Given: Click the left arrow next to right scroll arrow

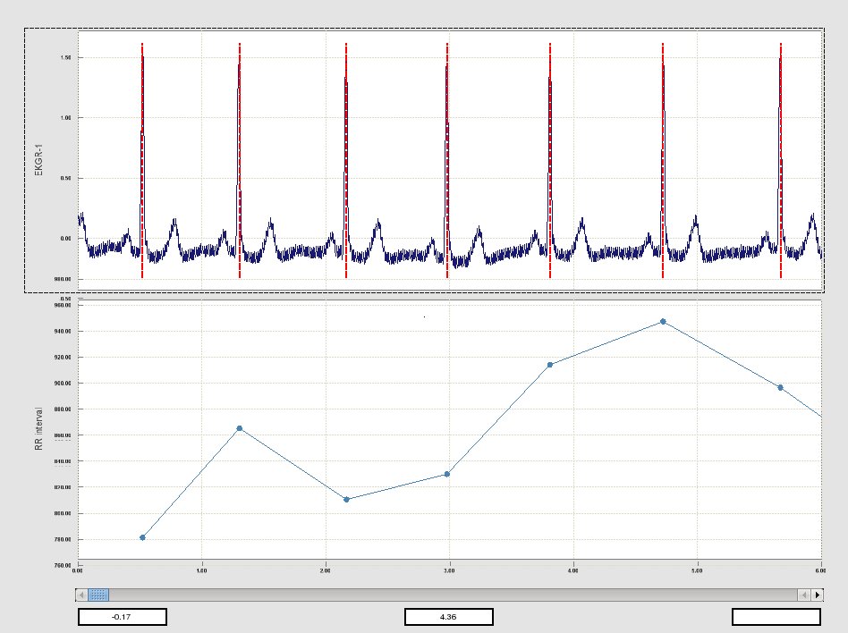Looking at the screenshot, I should [804, 595].
